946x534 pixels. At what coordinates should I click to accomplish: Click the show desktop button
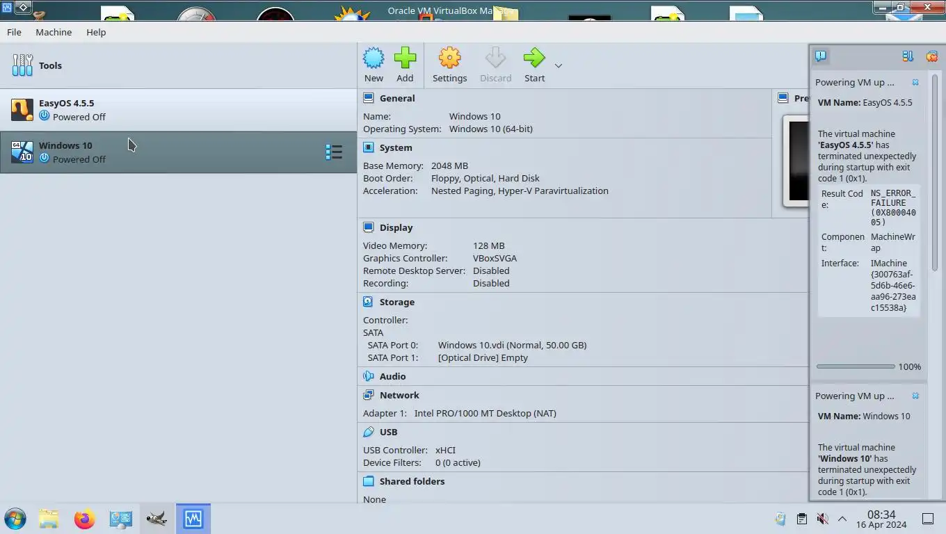tap(927, 519)
